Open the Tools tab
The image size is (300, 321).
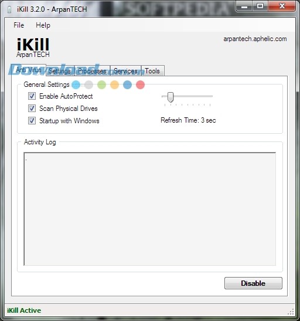(x=152, y=71)
